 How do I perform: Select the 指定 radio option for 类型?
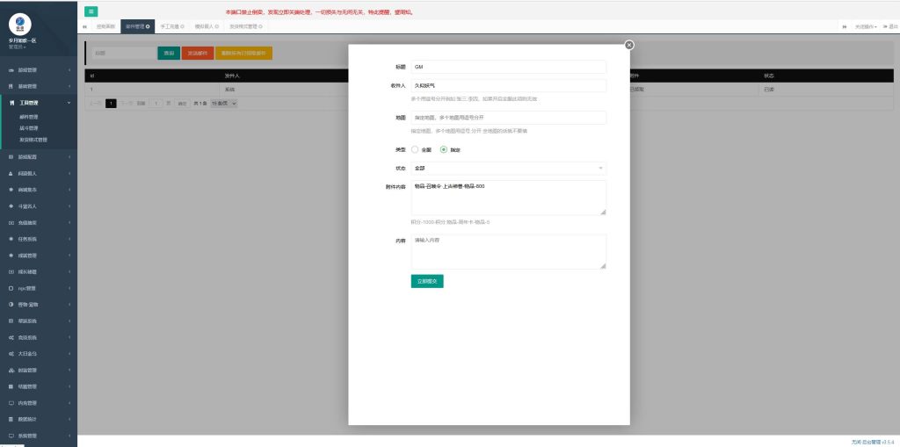[x=444, y=149]
